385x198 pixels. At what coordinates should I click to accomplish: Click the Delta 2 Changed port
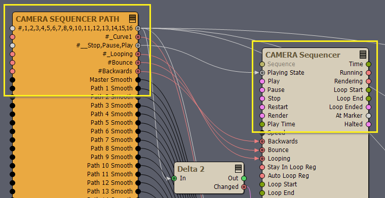tap(244, 187)
